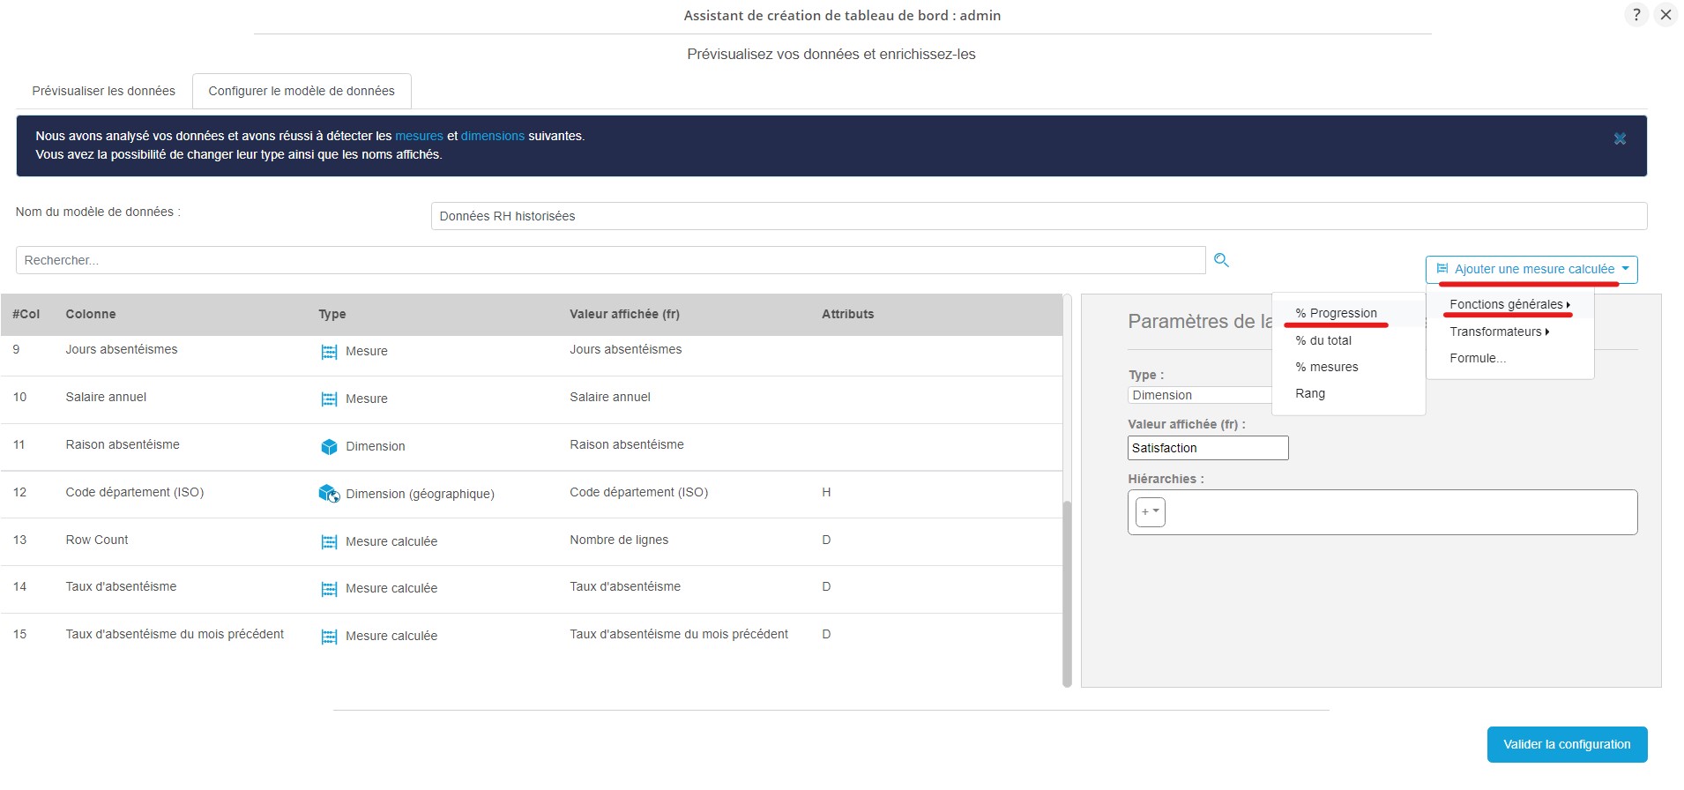This screenshot has width=1684, height=790.
Task: Click the Rechercher search input field
Action: click(x=610, y=261)
